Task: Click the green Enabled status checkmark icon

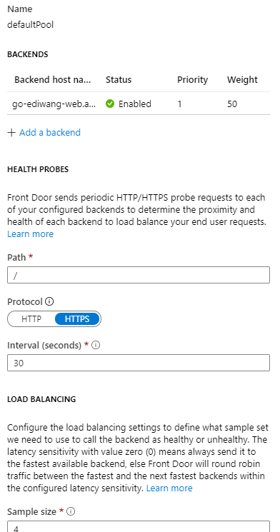Action: pos(110,104)
